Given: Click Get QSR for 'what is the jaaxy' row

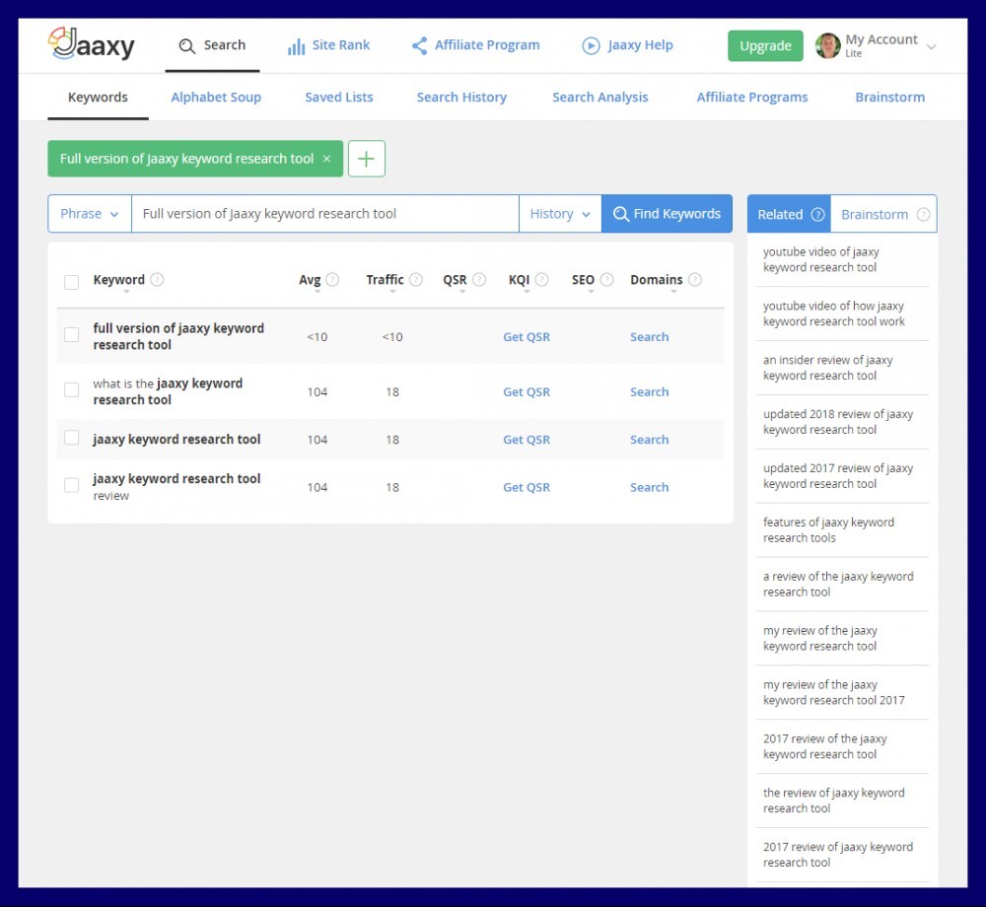Looking at the screenshot, I should (527, 392).
